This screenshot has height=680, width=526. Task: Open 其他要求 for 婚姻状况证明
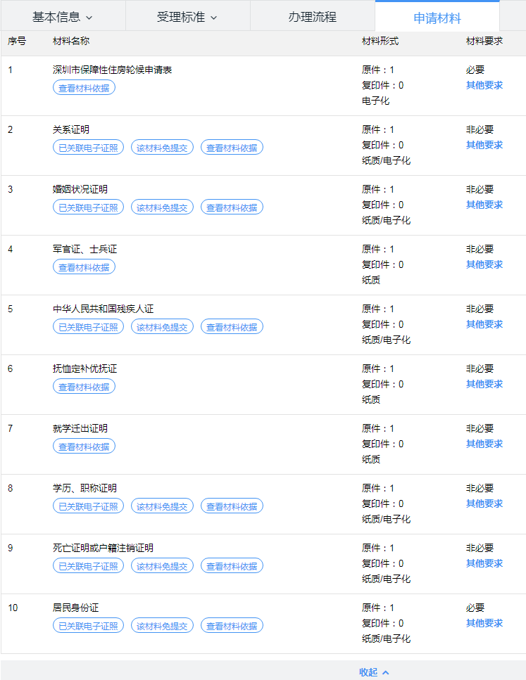point(484,205)
